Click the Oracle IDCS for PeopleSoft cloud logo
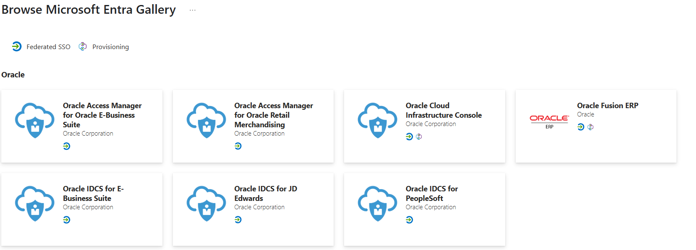 tap(378, 203)
